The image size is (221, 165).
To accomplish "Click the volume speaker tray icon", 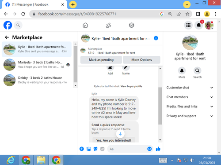I will 192,160.
